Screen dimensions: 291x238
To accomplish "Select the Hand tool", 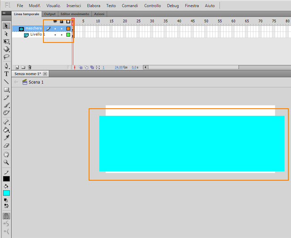I will (6, 154).
